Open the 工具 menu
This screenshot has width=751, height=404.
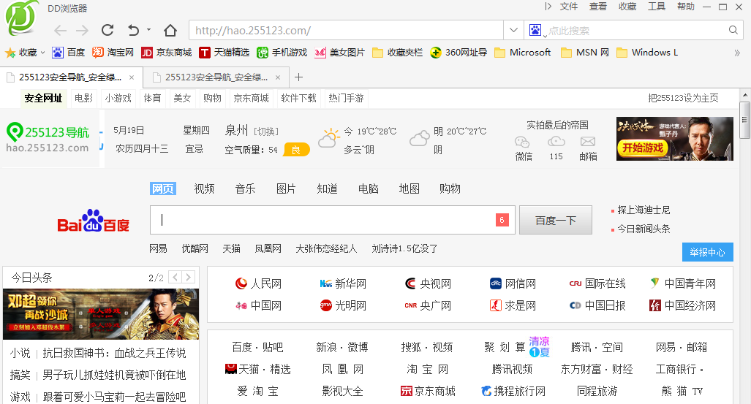click(x=656, y=7)
